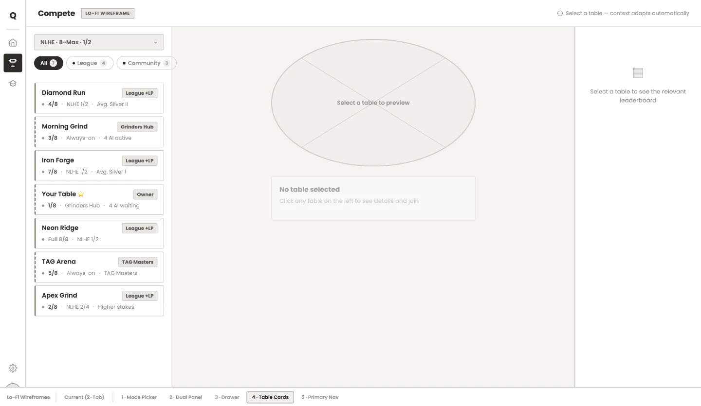Click the Compete page title
The height and width of the screenshot is (406, 701).
(56, 14)
